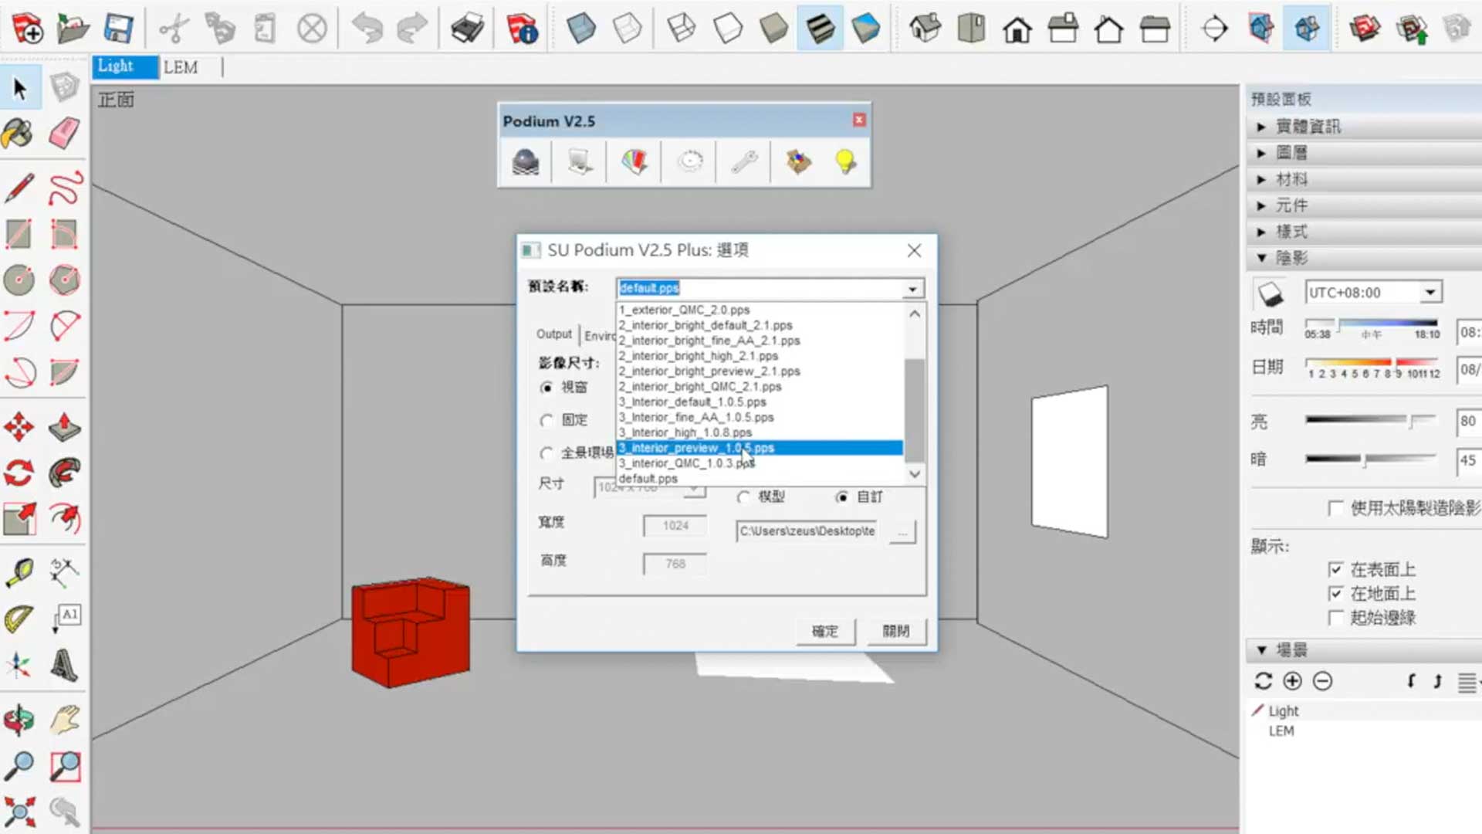Remove scene with minus button
Image resolution: width=1482 pixels, height=834 pixels.
[x=1322, y=681]
